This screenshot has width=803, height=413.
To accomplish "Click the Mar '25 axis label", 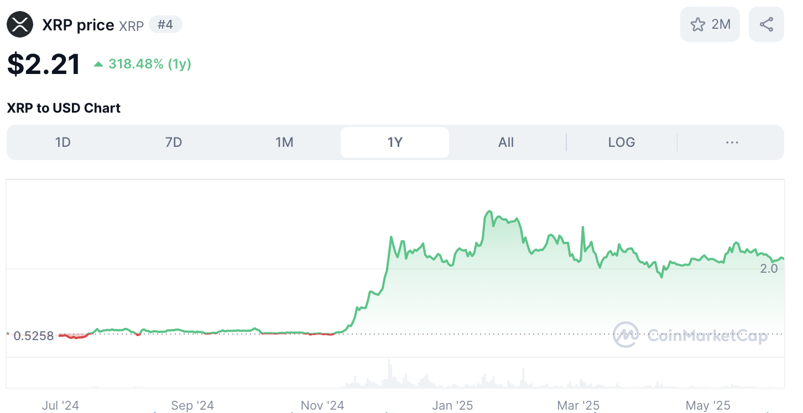I will pyautogui.click(x=578, y=405).
